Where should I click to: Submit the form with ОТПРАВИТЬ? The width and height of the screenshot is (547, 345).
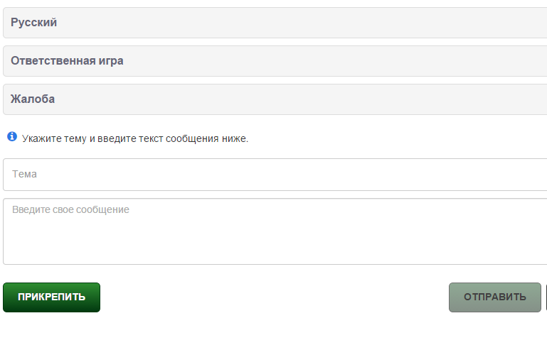(494, 297)
